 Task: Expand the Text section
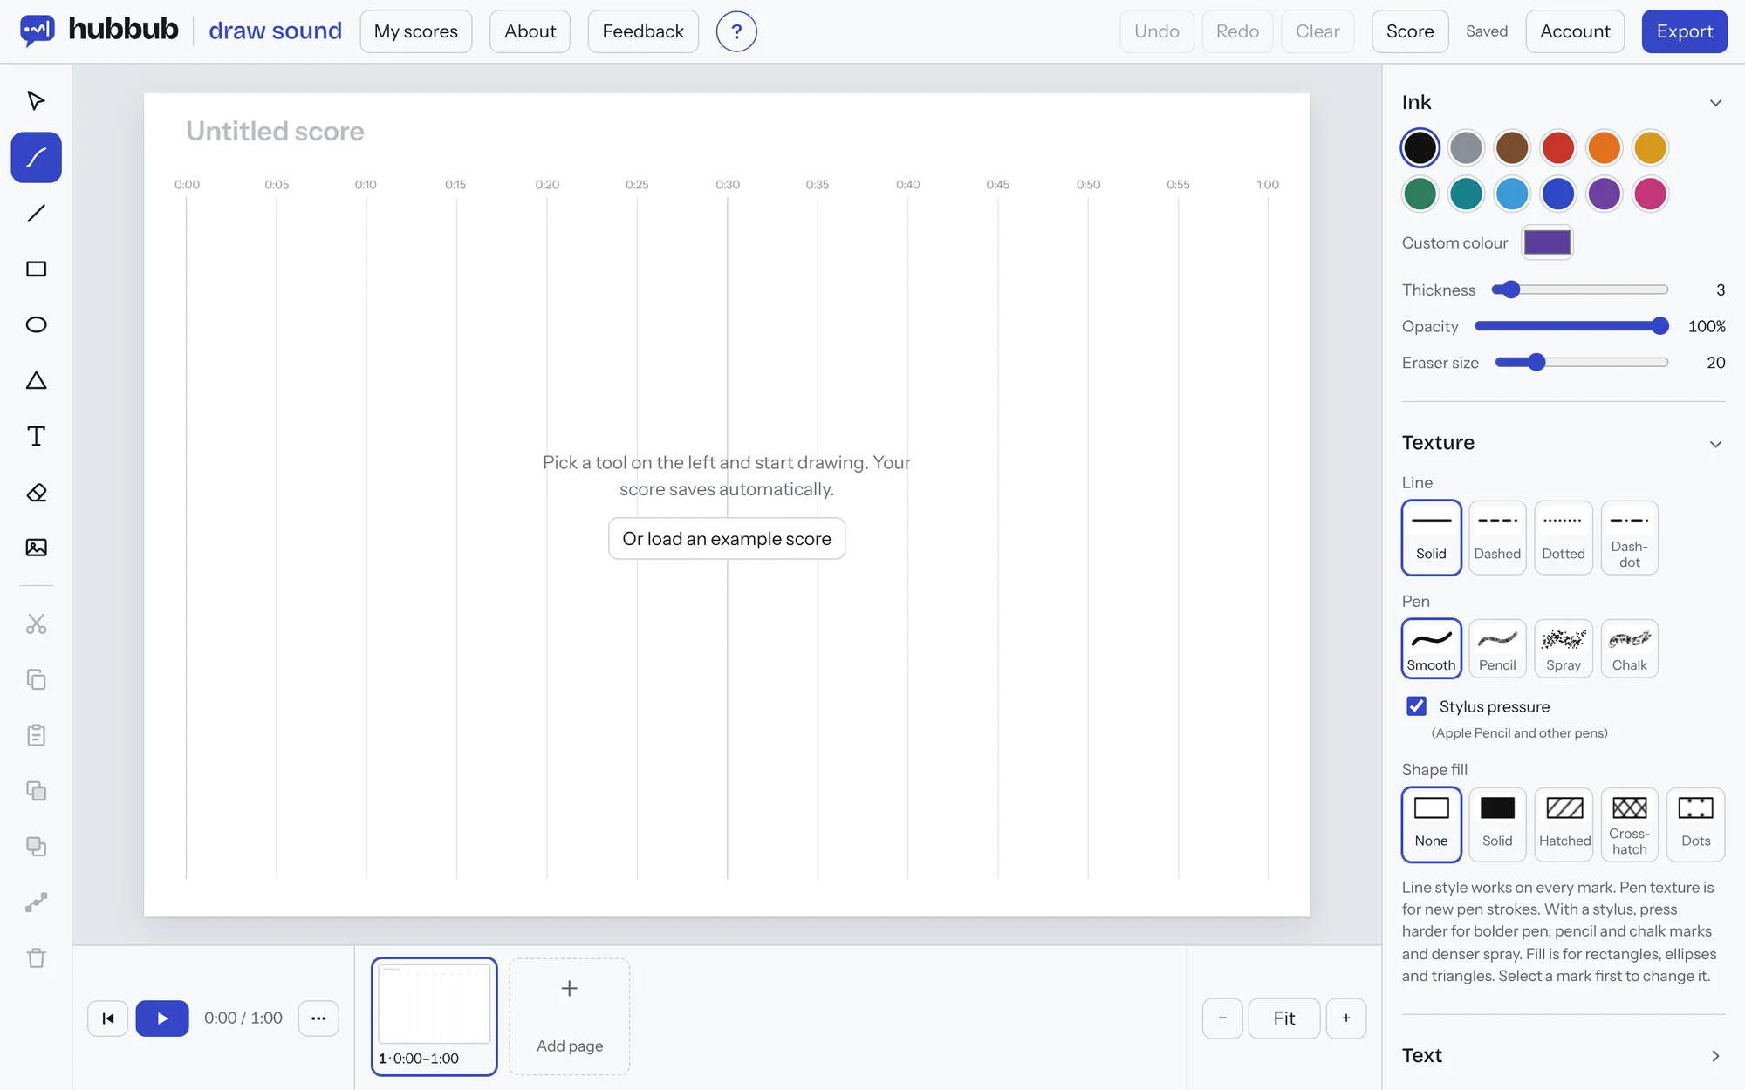[1715, 1056]
